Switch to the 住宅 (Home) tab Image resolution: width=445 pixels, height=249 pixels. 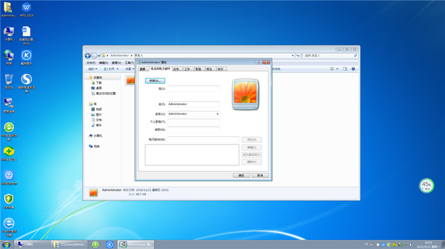[x=177, y=69]
